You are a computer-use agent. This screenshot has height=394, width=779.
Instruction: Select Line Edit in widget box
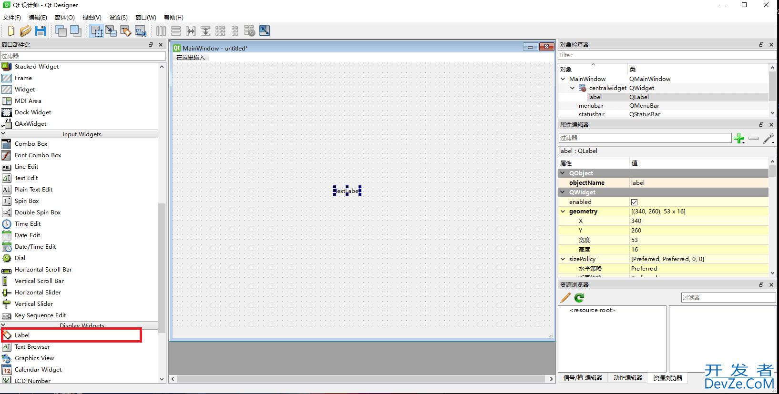79,167
